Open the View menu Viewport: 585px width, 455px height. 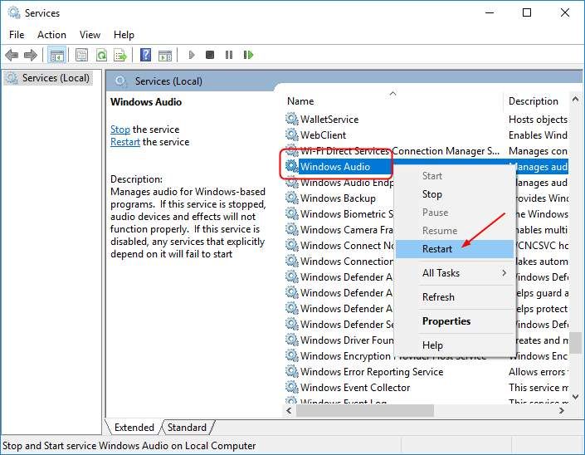coord(90,35)
